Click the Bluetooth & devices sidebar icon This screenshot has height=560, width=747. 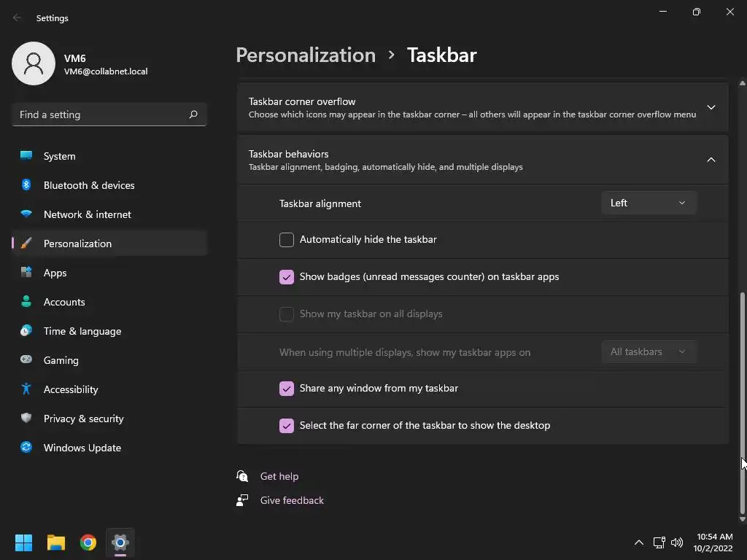[26, 185]
